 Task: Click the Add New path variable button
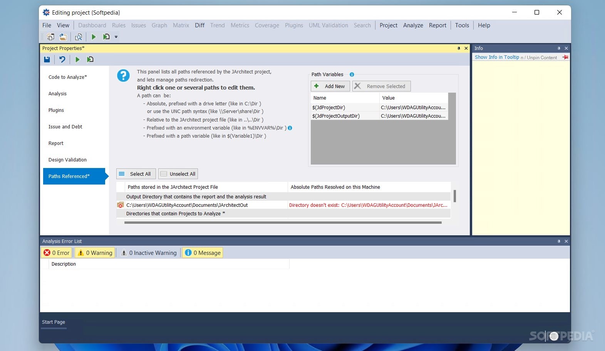pyautogui.click(x=330, y=86)
